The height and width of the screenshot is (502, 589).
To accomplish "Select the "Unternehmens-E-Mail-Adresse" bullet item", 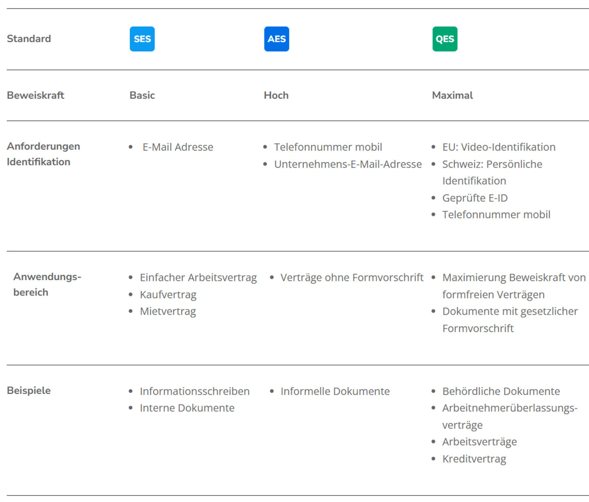I will point(348,164).
